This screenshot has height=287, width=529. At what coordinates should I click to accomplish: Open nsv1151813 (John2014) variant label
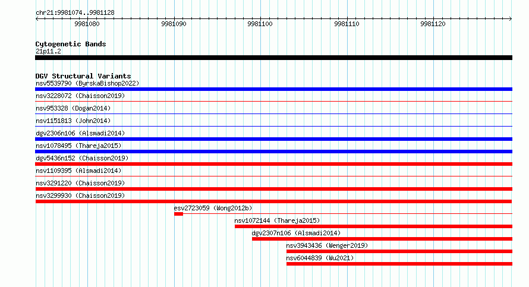[73, 121]
